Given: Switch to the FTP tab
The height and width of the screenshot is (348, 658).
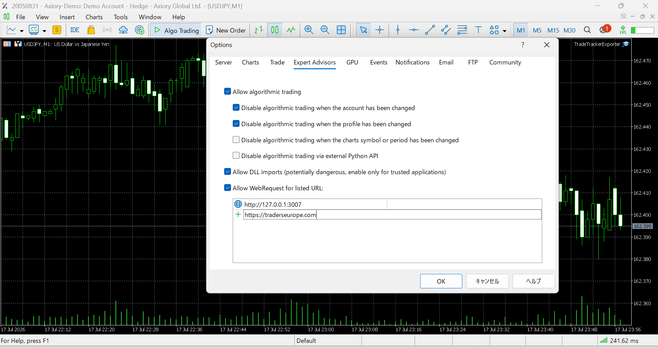Looking at the screenshot, I should (x=473, y=62).
